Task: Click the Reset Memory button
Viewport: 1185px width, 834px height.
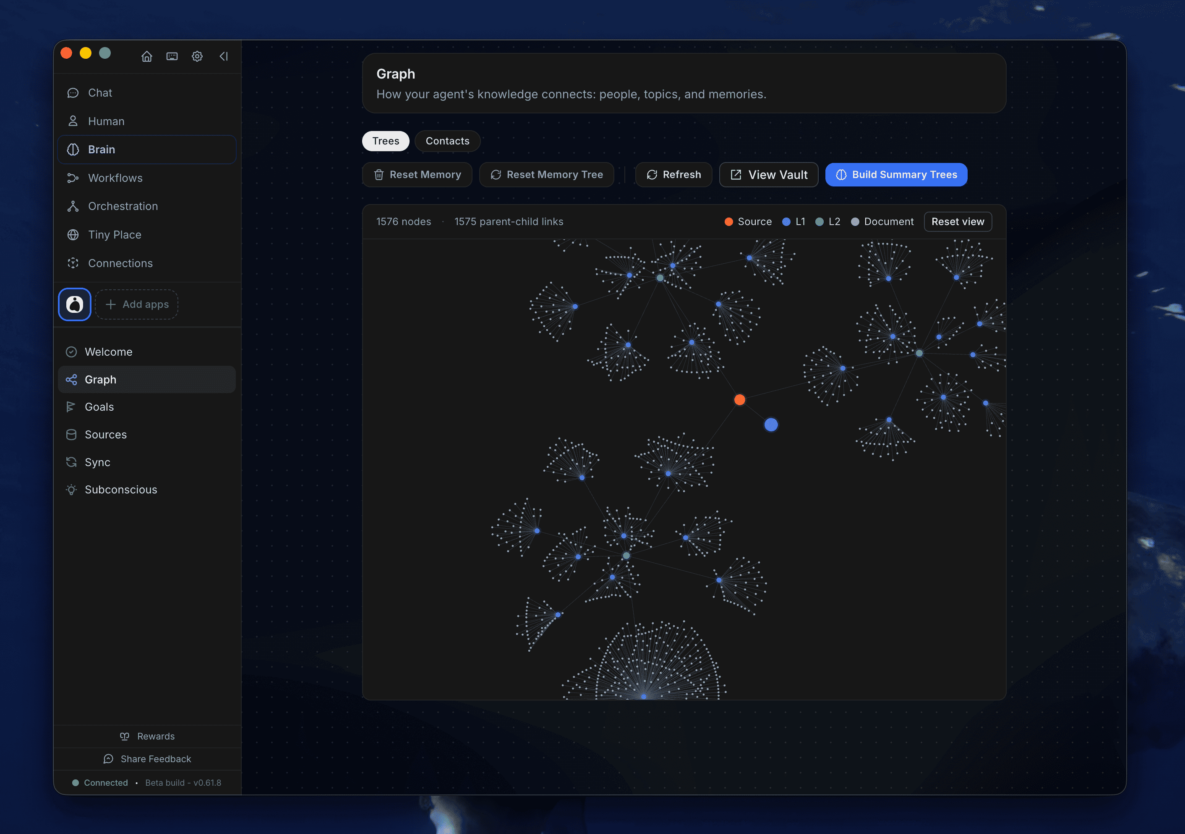Action: [417, 175]
